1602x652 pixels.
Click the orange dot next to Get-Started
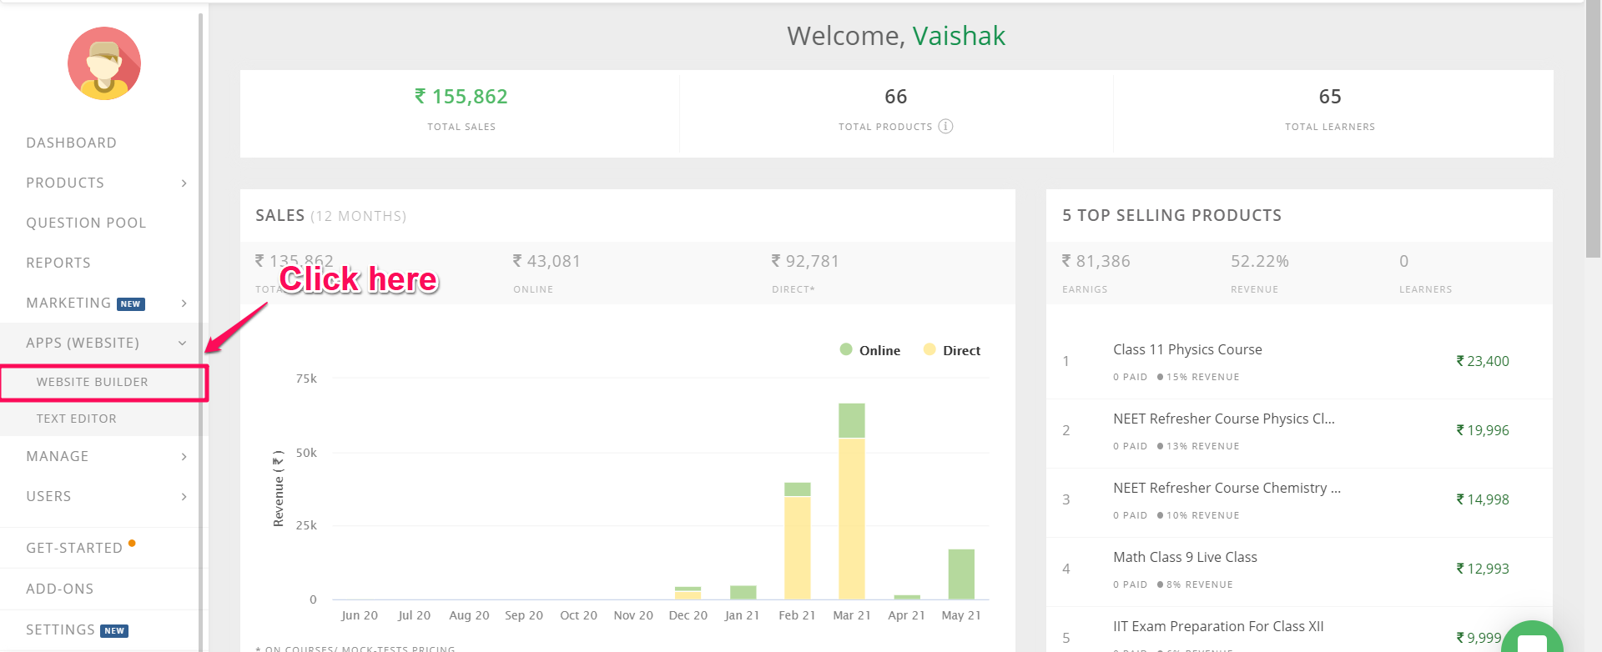132,543
